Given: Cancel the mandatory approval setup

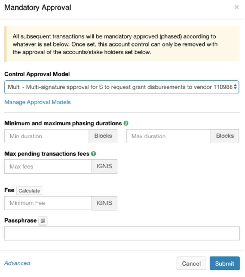Looking at the screenshot, I should click(191, 263).
